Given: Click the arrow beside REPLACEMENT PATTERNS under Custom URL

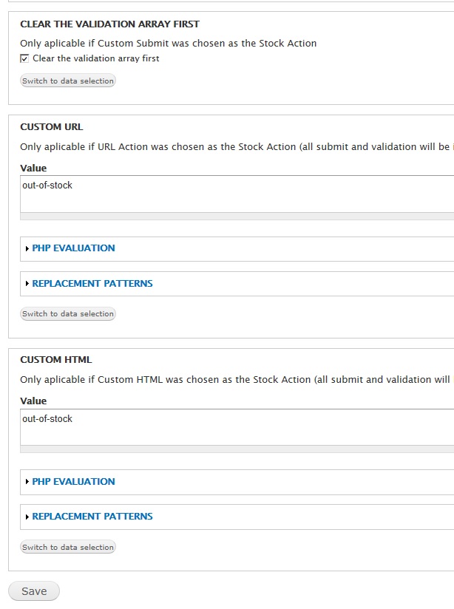Looking at the screenshot, I should coord(27,284).
